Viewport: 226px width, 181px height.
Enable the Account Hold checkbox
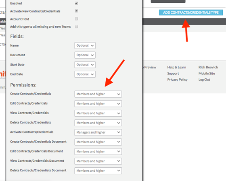click(x=76, y=19)
